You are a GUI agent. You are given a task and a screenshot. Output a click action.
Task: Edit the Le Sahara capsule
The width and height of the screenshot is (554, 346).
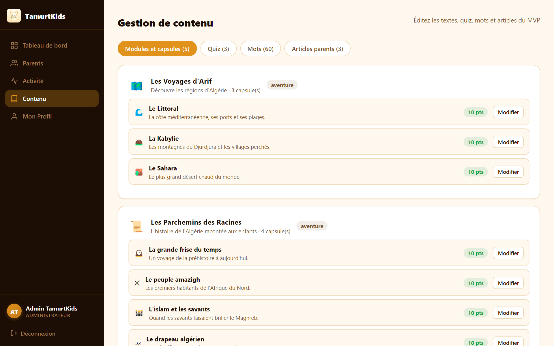pos(508,172)
